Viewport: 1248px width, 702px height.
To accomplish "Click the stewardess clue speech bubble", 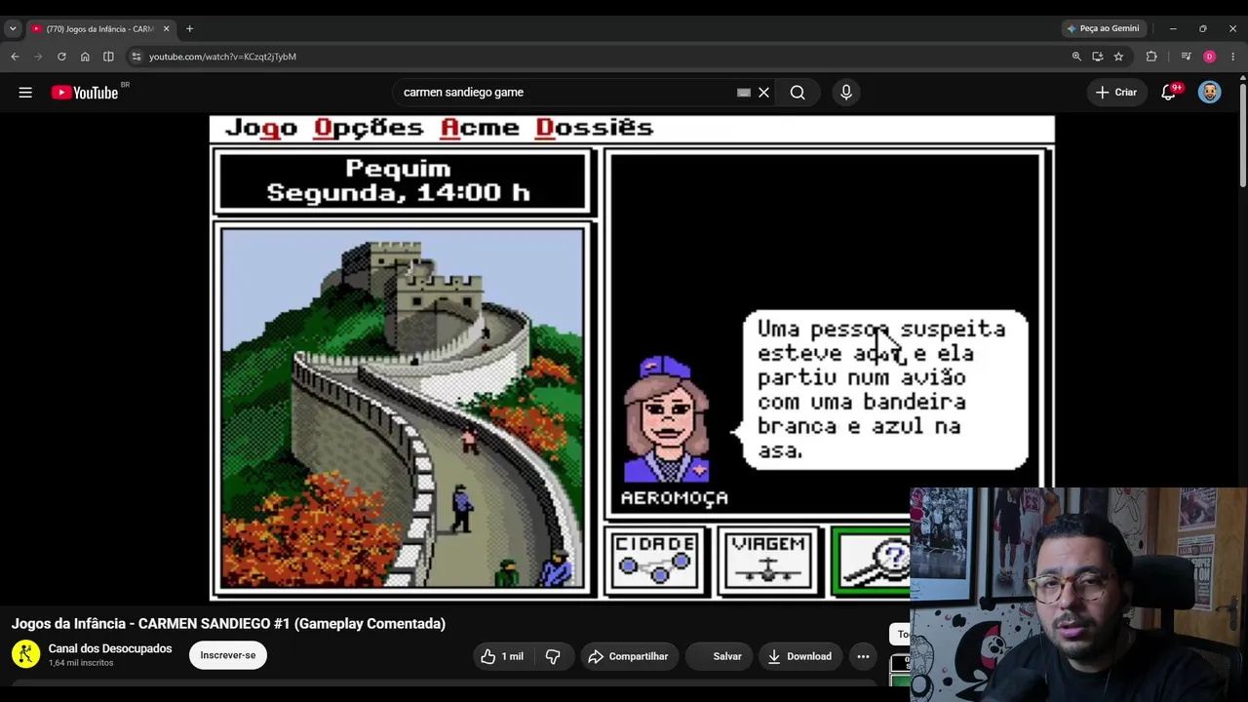I will (x=883, y=390).
